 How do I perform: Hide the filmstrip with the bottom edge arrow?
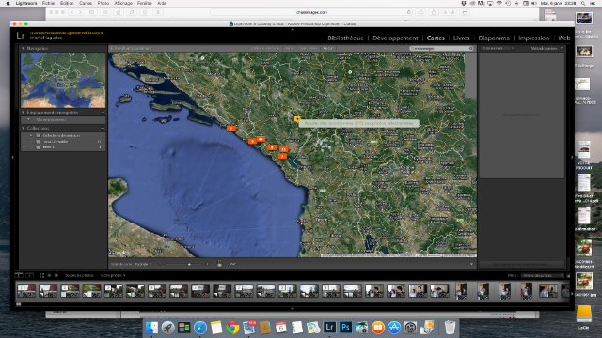tap(293, 309)
